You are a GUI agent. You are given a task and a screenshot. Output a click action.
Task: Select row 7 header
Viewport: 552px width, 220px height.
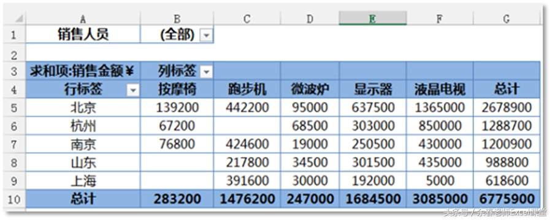(14, 144)
